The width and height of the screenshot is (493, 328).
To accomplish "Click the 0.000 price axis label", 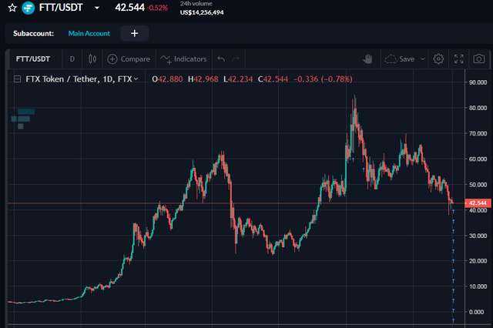I will pos(476,312).
